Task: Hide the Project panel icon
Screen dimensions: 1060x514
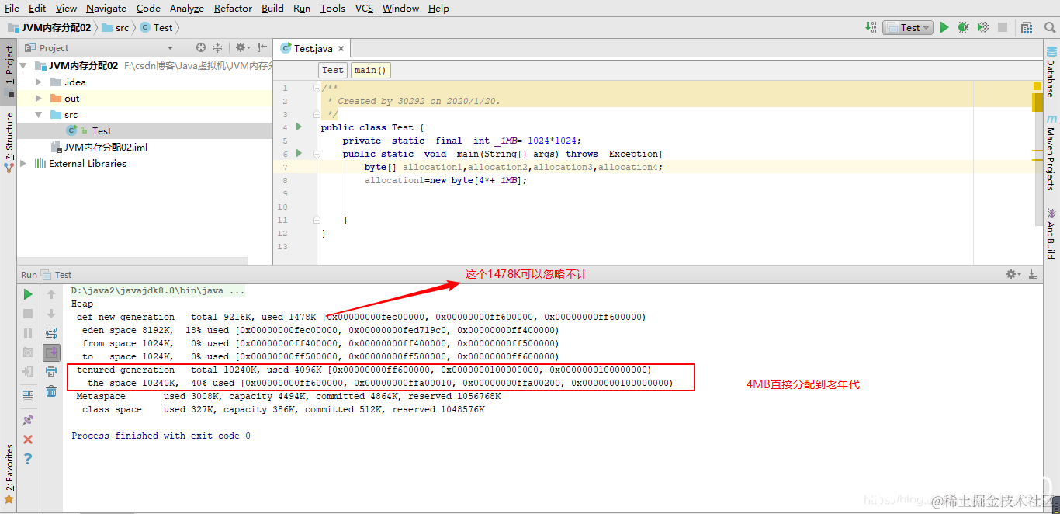Action: (x=262, y=47)
